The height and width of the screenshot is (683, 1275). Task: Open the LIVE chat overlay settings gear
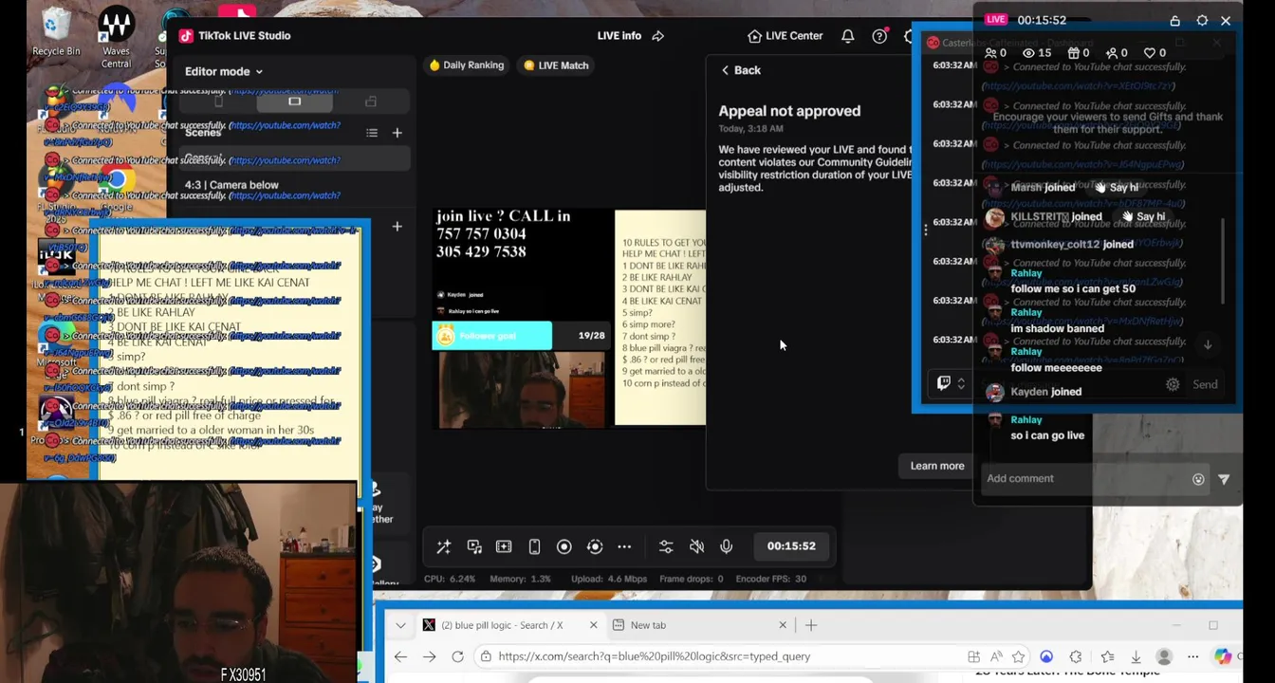1202,20
